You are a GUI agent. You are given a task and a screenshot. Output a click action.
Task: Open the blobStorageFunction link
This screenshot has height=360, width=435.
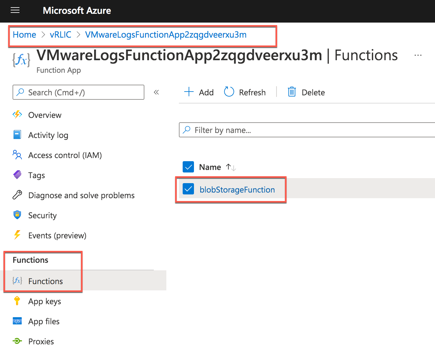click(237, 190)
